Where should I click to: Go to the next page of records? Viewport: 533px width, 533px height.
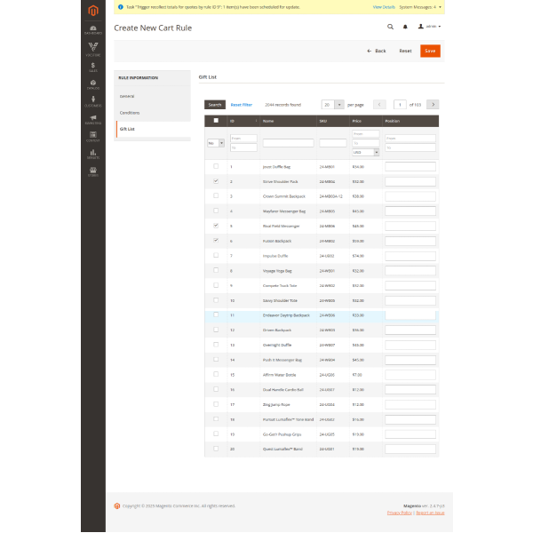click(433, 104)
